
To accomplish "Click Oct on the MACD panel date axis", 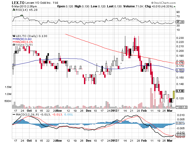I will point(29,141).
